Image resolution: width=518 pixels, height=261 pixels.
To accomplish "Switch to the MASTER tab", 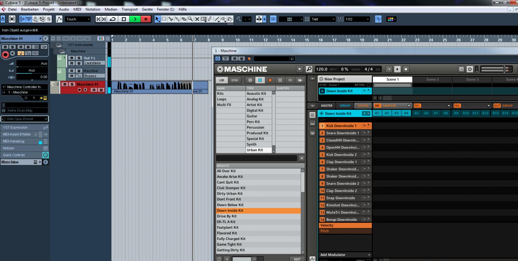I will (x=326, y=106).
